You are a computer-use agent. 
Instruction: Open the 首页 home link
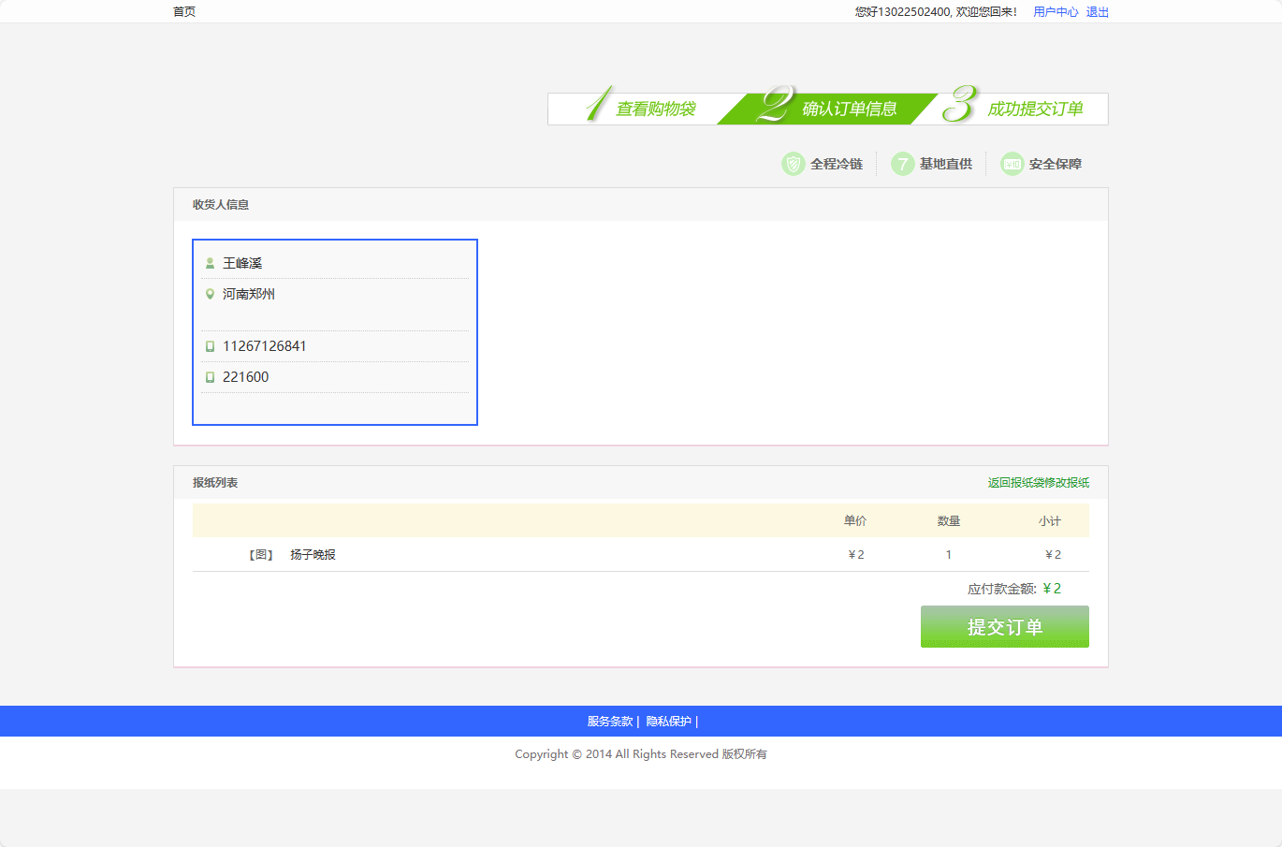184,12
